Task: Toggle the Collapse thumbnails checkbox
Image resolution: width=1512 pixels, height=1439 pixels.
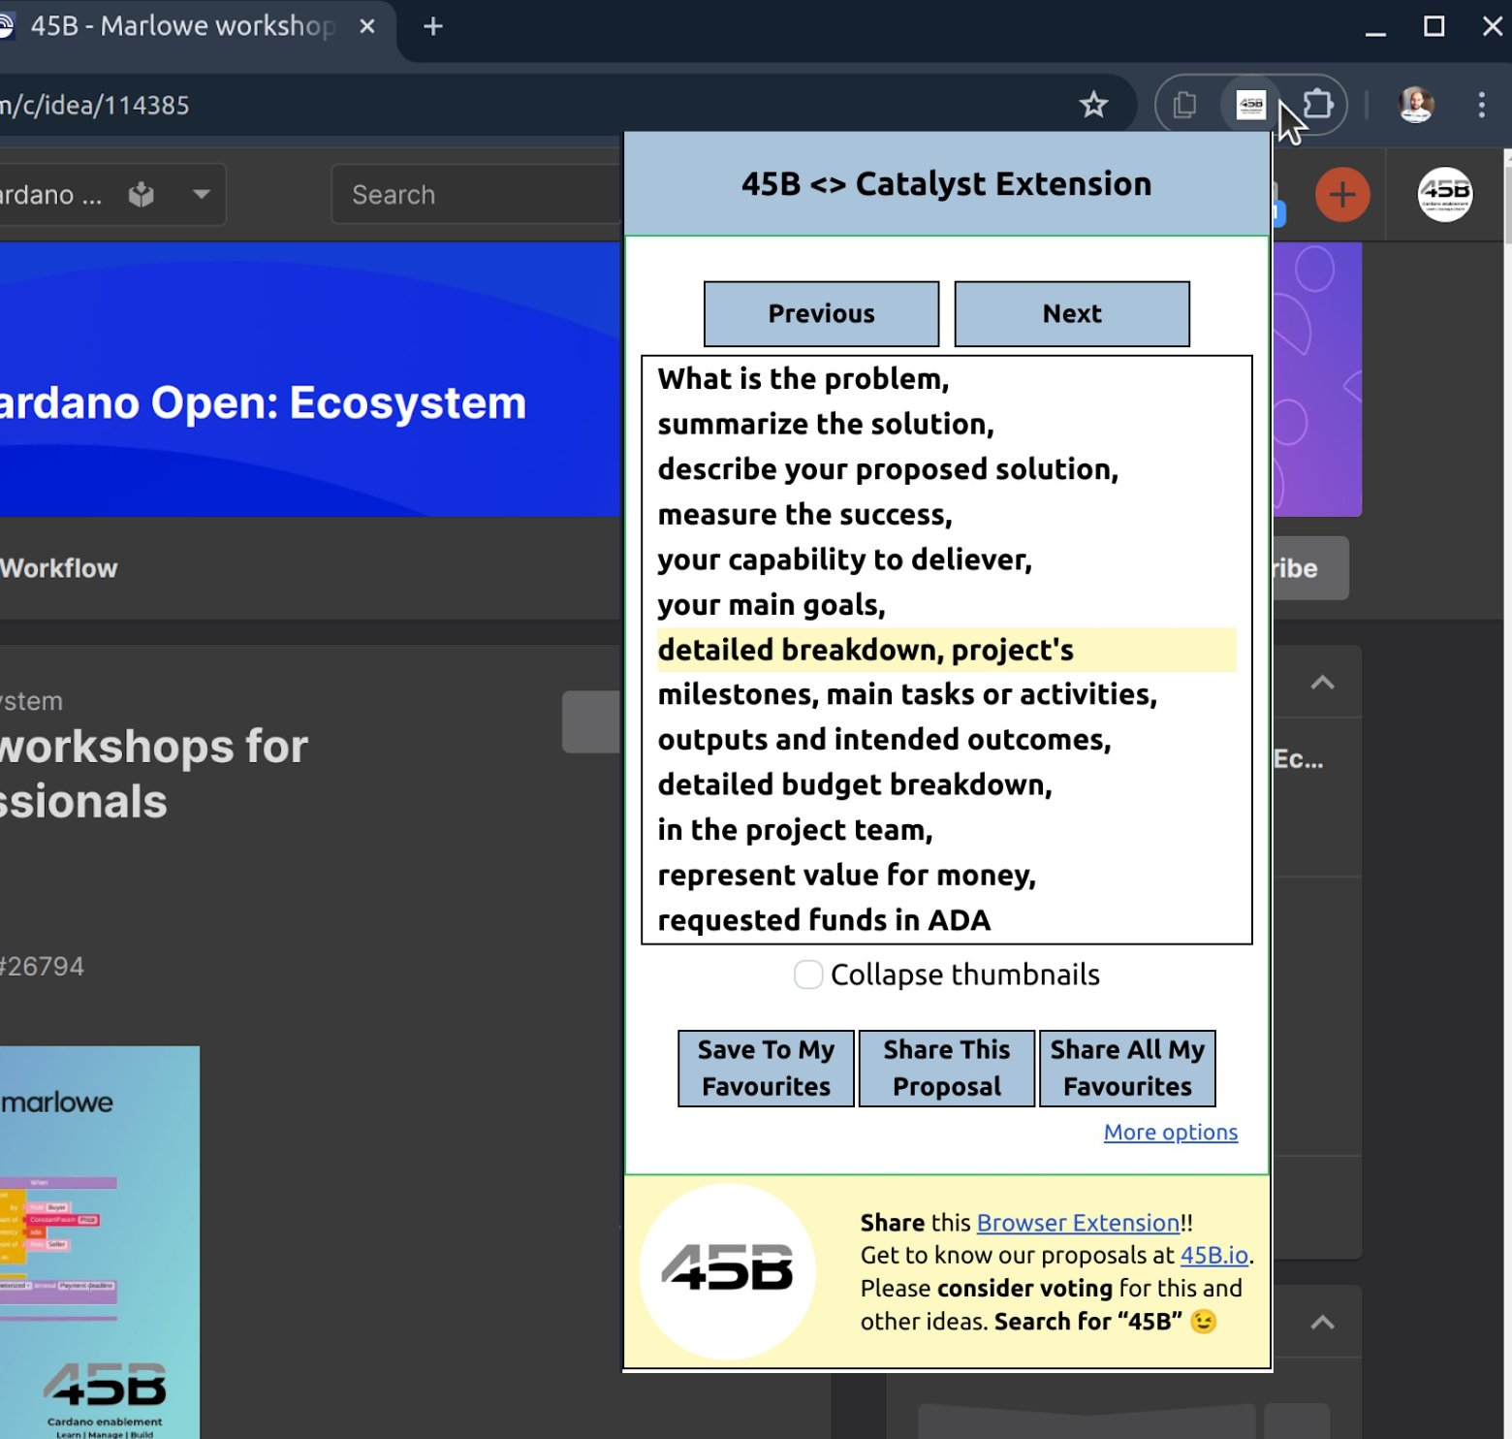Action: 808,975
